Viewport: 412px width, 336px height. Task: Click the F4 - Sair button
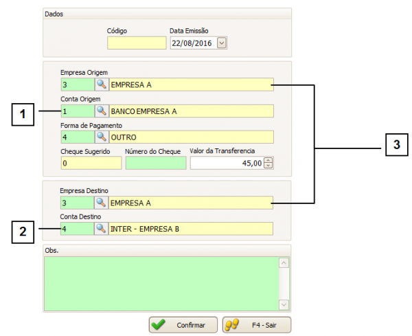coord(257,324)
